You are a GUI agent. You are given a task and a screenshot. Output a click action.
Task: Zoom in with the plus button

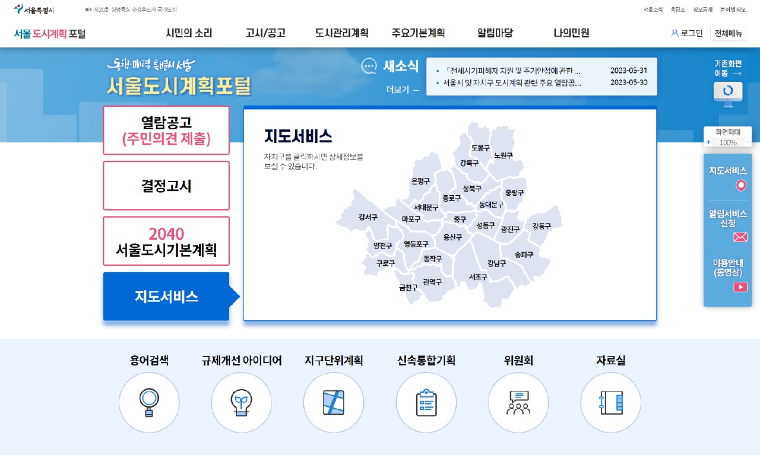pyautogui.click(x=708, y=142)
